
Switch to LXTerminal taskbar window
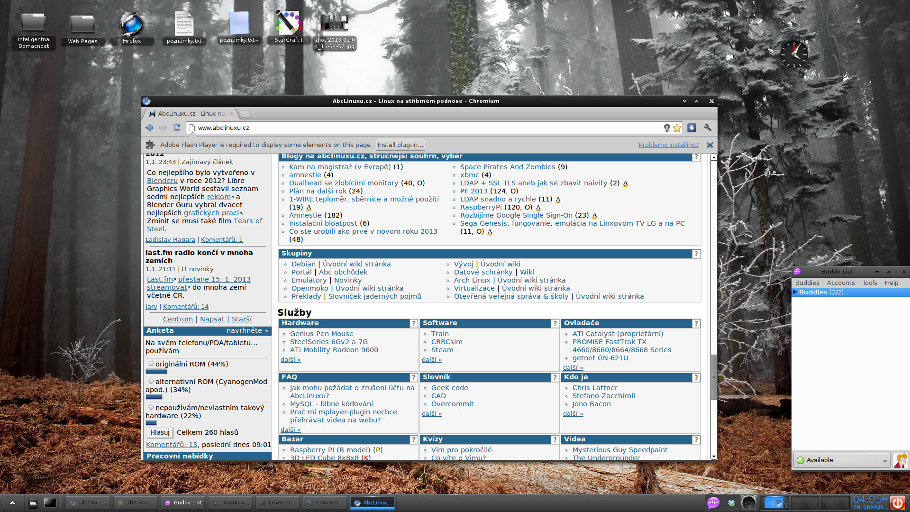click(x=278, y=503)
